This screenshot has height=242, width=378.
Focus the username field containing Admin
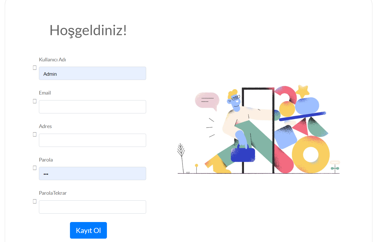(92, 73)
